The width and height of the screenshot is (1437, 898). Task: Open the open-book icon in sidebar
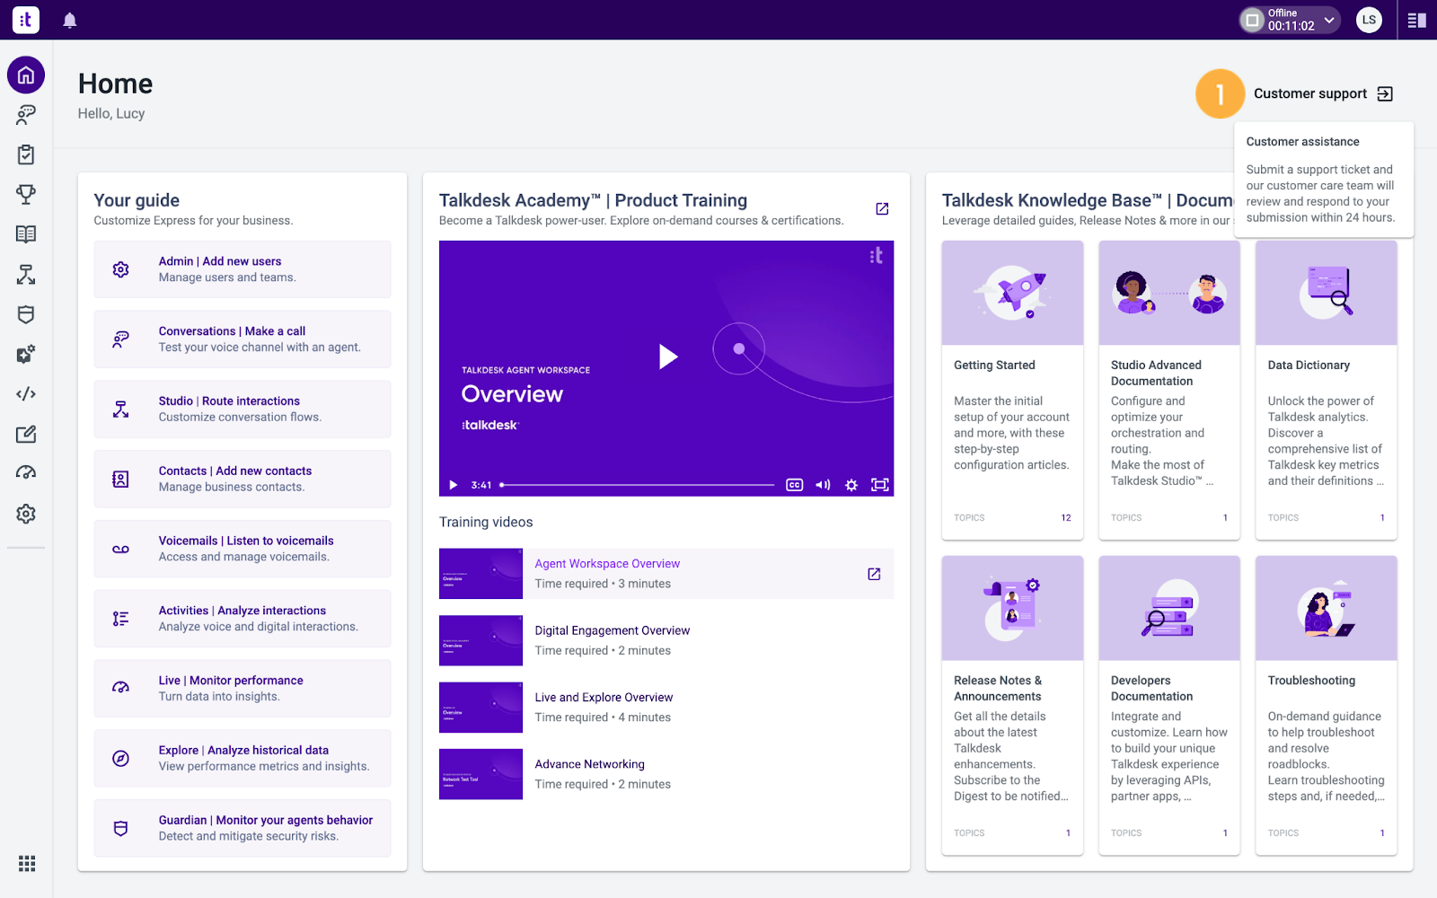pos(26,234)
